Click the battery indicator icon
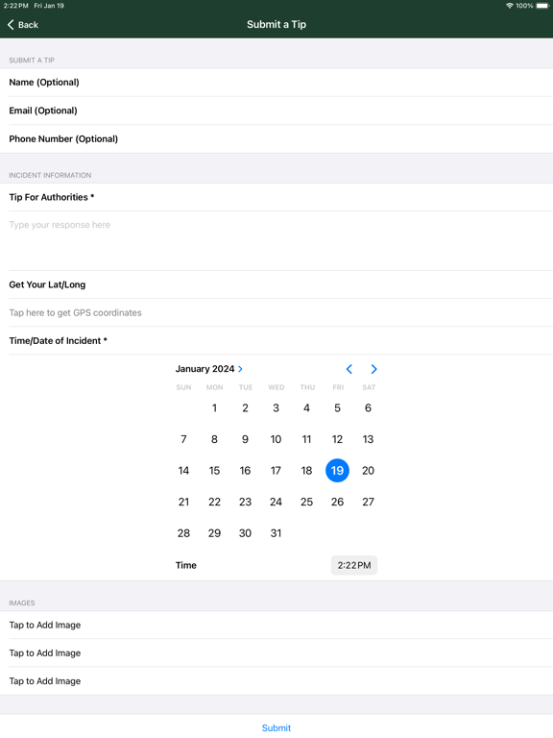The width and height of the screenshot is (553, 738). click(x=542, y=6)
